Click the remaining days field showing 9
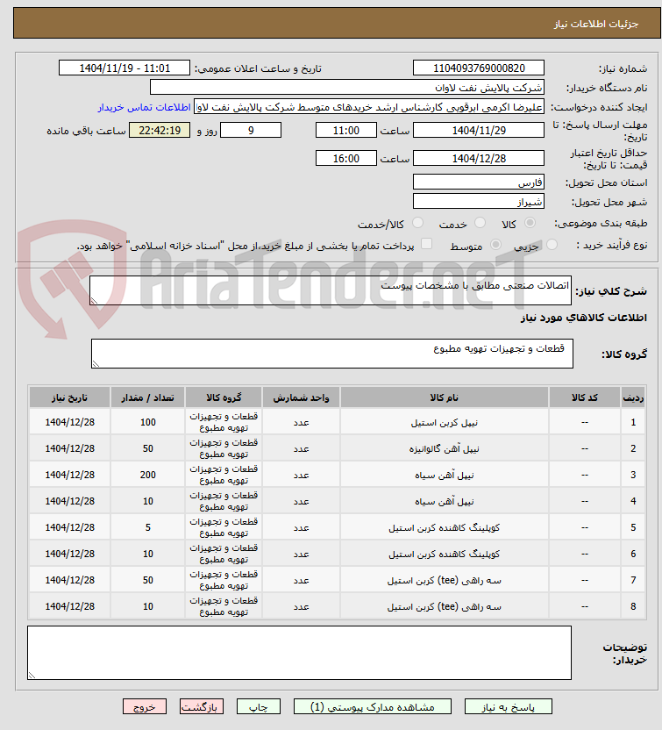 (250, 131)
